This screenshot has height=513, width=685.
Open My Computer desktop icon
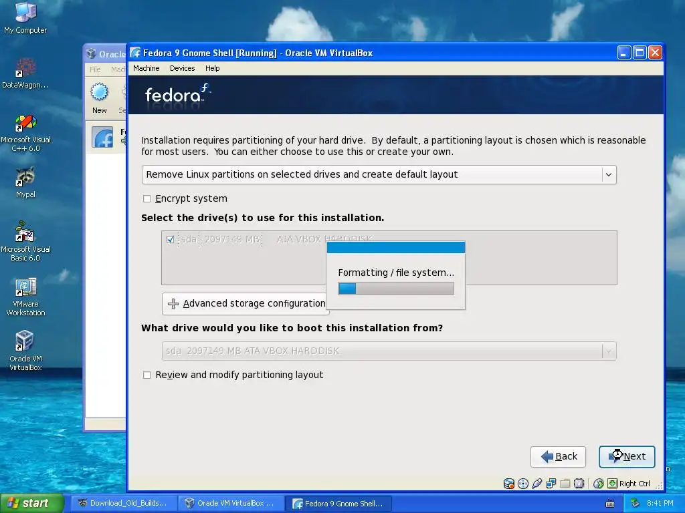25,17
